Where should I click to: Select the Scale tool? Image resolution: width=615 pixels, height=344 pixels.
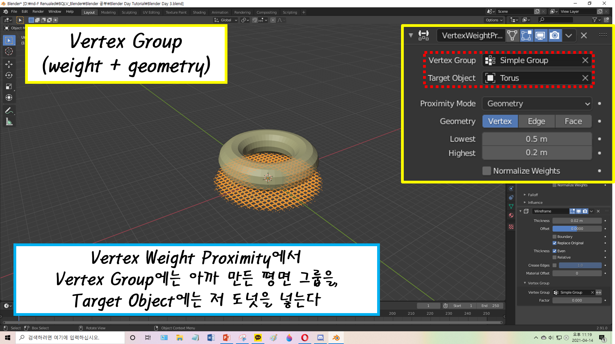(x=9, y=87)
